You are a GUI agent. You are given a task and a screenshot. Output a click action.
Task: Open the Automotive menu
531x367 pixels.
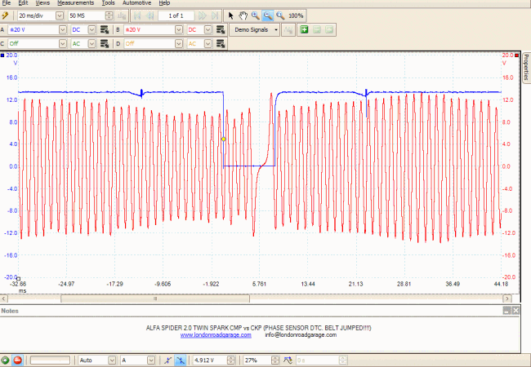[136, 3]
